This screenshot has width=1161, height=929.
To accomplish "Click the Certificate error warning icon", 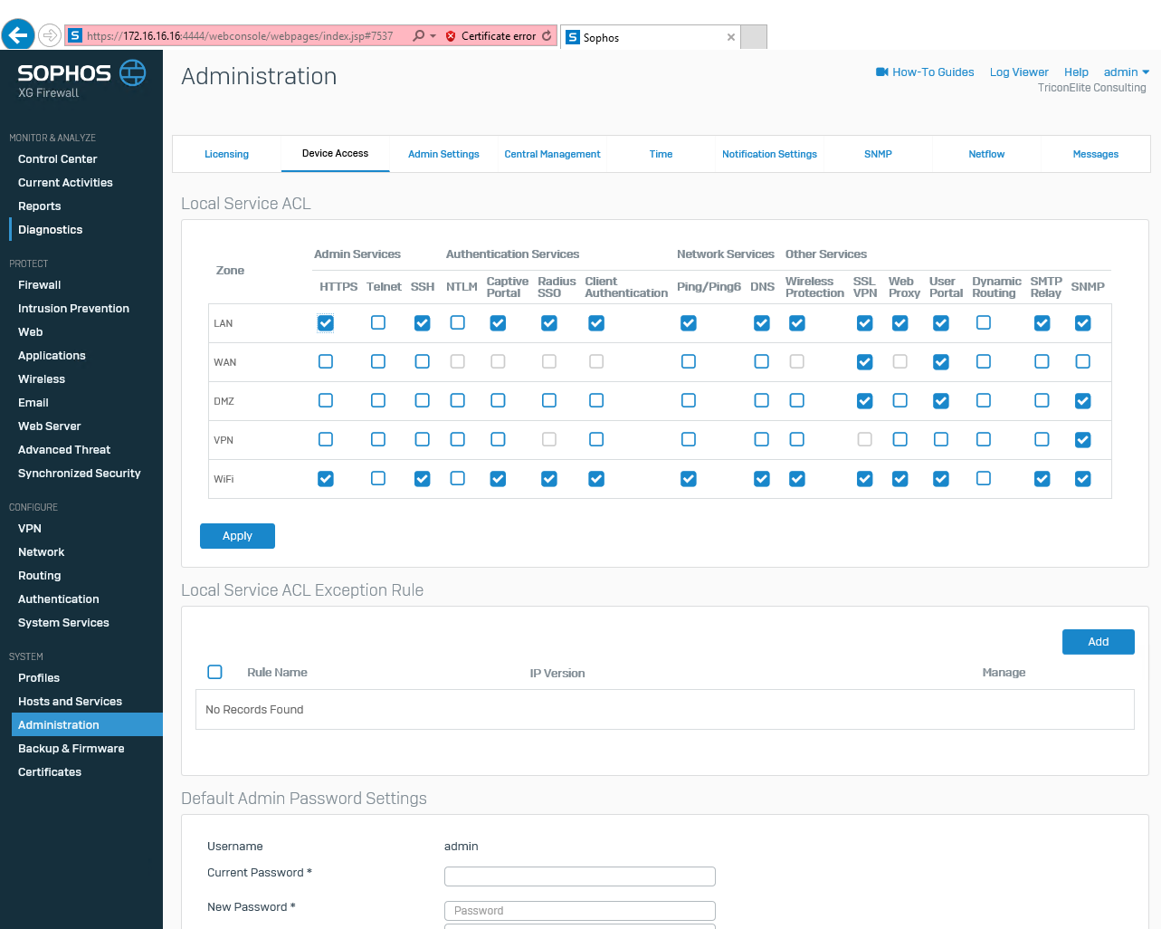I will pos(451,36).
